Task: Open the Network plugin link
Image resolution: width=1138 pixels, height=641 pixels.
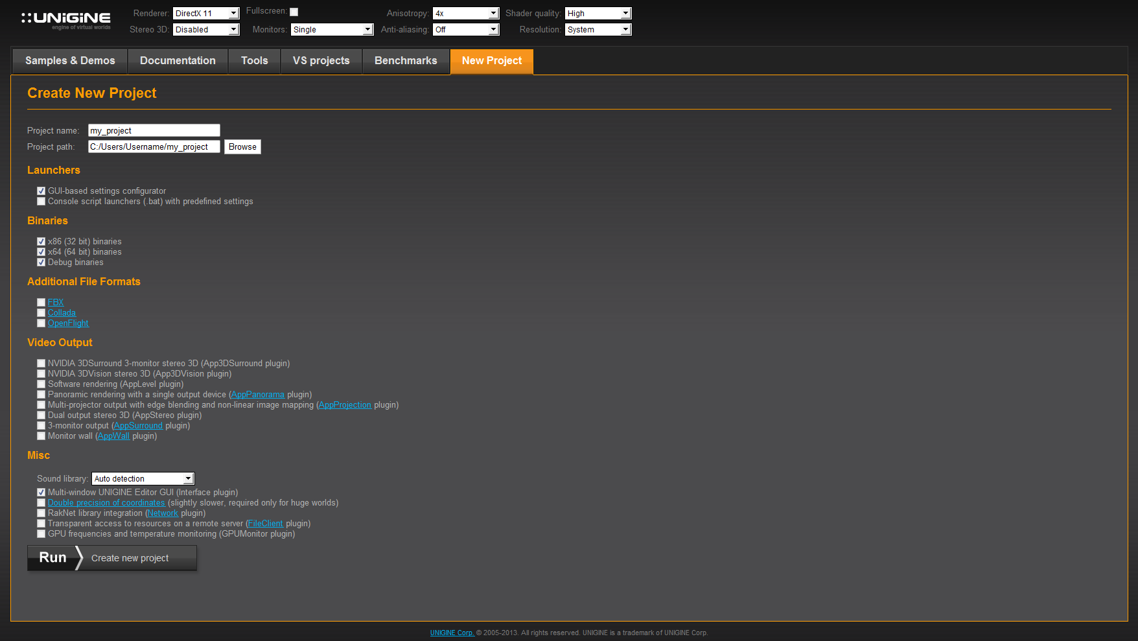Action: [163, 513]
